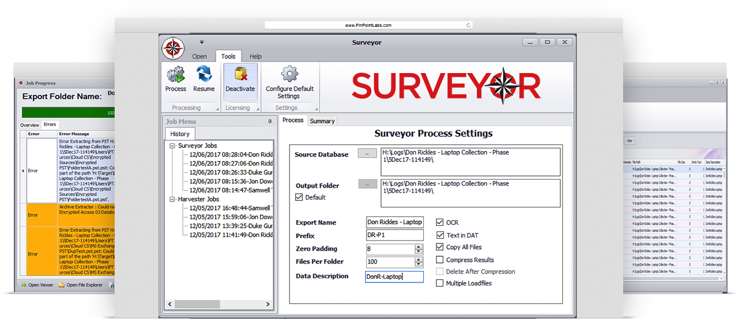The width and height of the screenshot is (739, 319).
Task: Toggle the Text in DAT checkbox
Action: (440, 235)
